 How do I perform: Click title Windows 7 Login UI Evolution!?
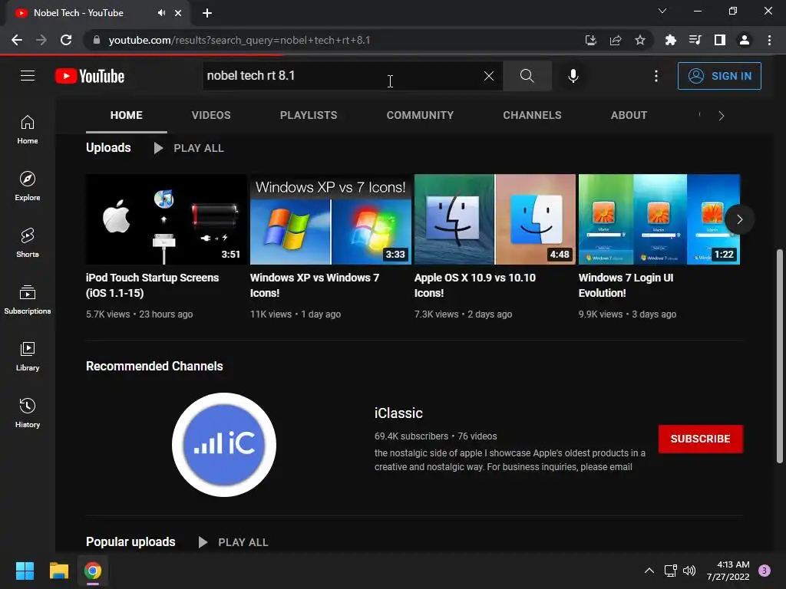click(x=626, y=285)
